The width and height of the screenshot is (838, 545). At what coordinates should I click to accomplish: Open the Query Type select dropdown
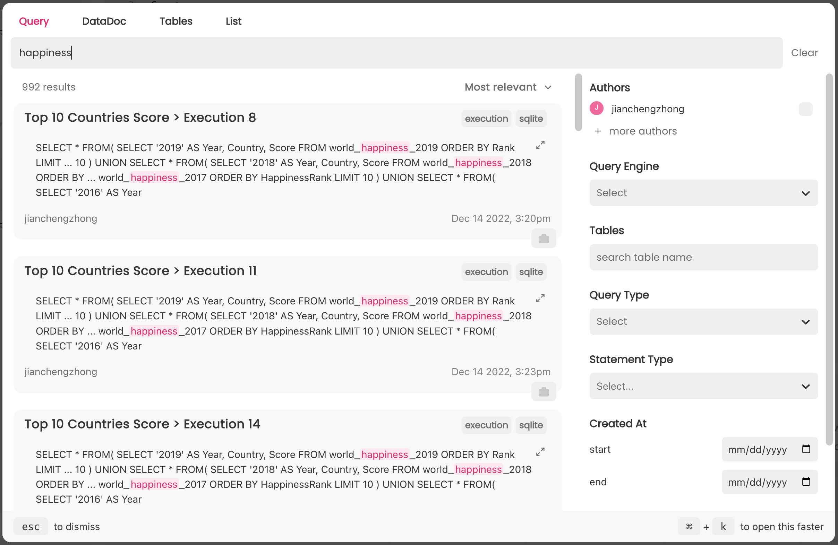click(703, 322)
